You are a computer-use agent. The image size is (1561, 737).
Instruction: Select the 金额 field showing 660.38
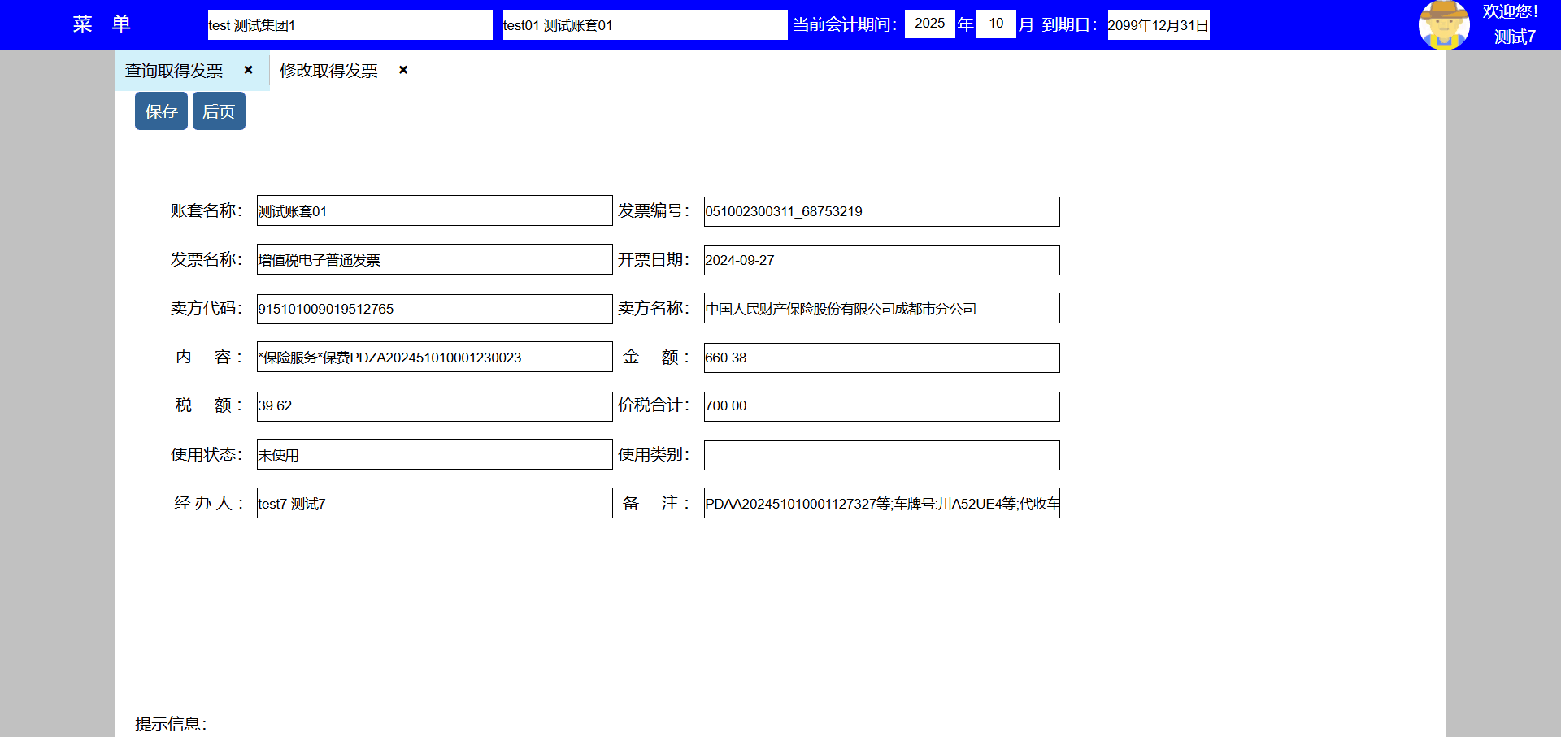(x=881, y=358)
